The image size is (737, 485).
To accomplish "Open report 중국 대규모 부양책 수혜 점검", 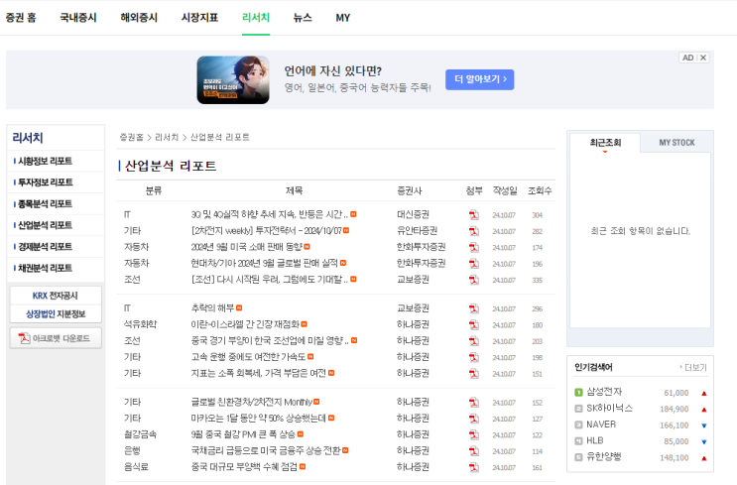I will click(x=244, y=467).
